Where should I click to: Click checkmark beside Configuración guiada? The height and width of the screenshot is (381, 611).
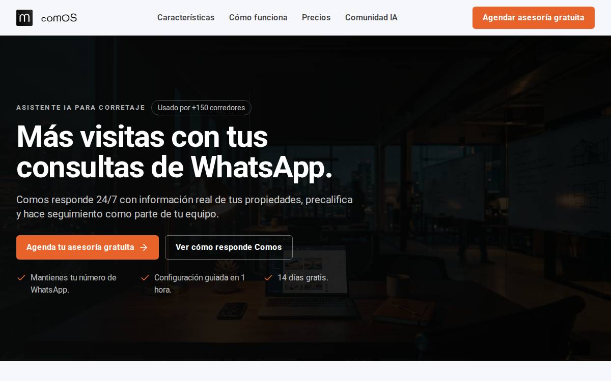click(x=145, y=277)
